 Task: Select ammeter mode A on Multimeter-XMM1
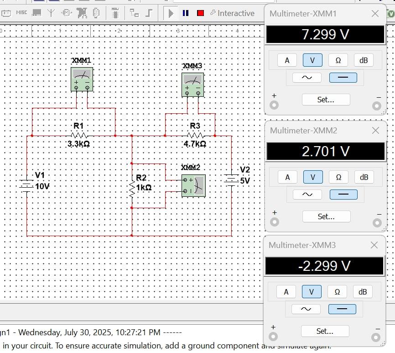pos(287,60)
